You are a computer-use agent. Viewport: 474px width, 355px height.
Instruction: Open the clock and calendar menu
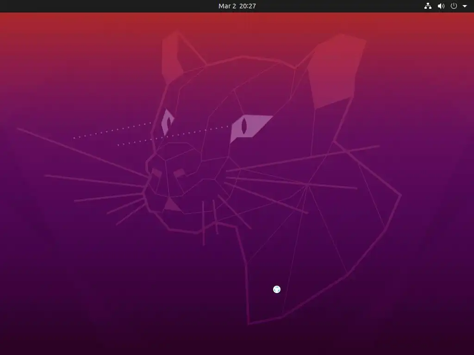coord(237,6)
